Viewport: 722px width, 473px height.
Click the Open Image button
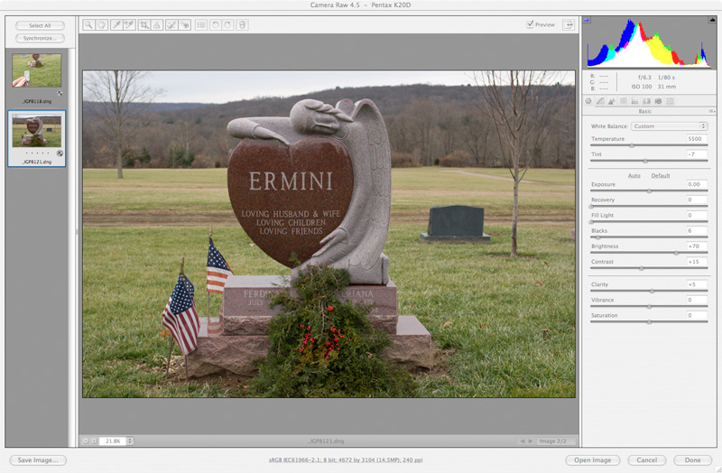pyautogui.click(x=593, y=460)
